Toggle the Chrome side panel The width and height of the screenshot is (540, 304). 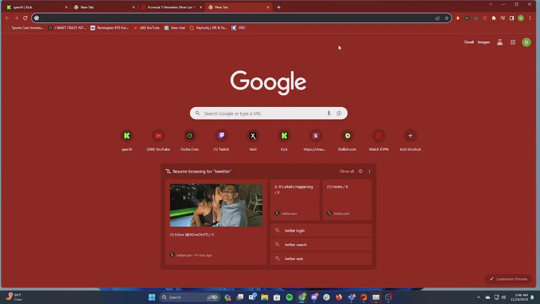(x=512, y=18)
